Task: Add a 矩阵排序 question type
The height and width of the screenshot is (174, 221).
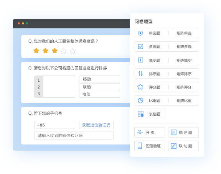Action: [184, 74]
